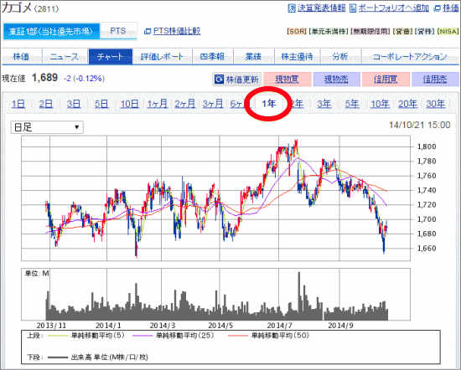Open the 日足 candle interval dropdown

tap(47, 127)
